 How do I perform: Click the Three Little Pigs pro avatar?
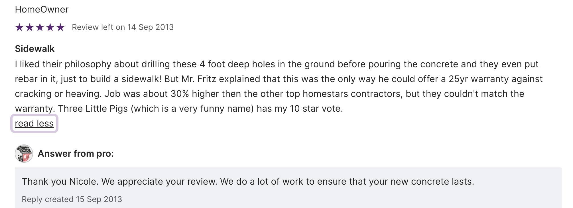point(24,154)
